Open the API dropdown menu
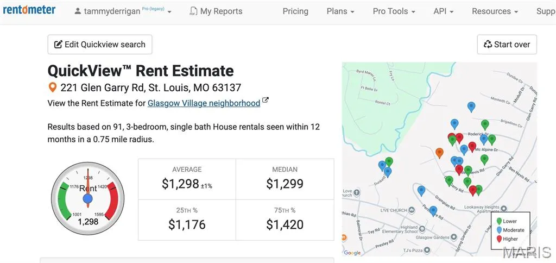 point(443,11)
